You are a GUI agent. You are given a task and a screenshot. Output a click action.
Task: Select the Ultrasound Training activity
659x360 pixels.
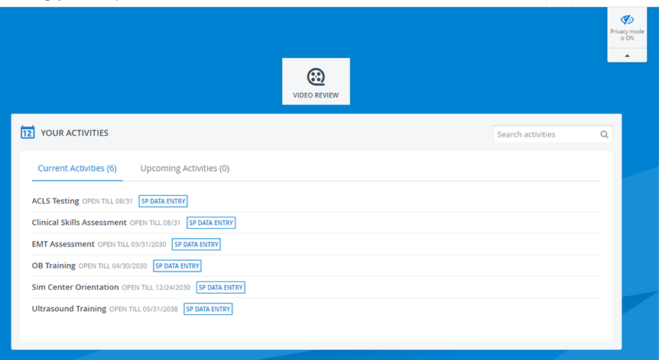coord(69,309)
